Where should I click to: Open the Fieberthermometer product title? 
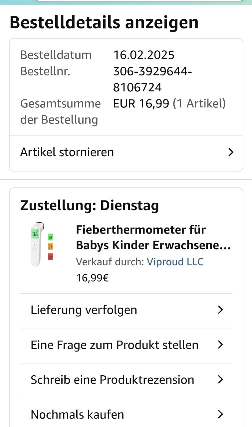(153, 237)
